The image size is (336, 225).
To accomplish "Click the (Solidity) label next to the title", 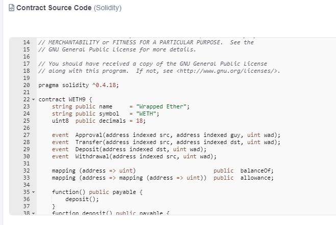I will 108,8.
